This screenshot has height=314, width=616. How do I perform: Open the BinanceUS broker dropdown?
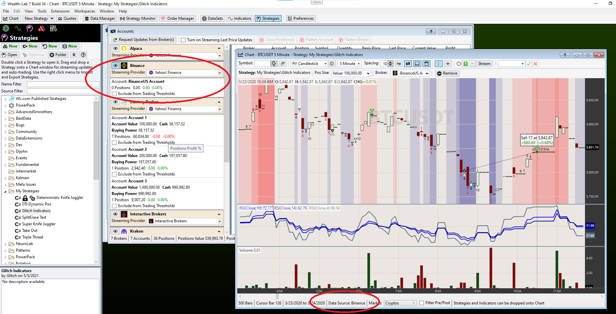(x=411, y=73)
